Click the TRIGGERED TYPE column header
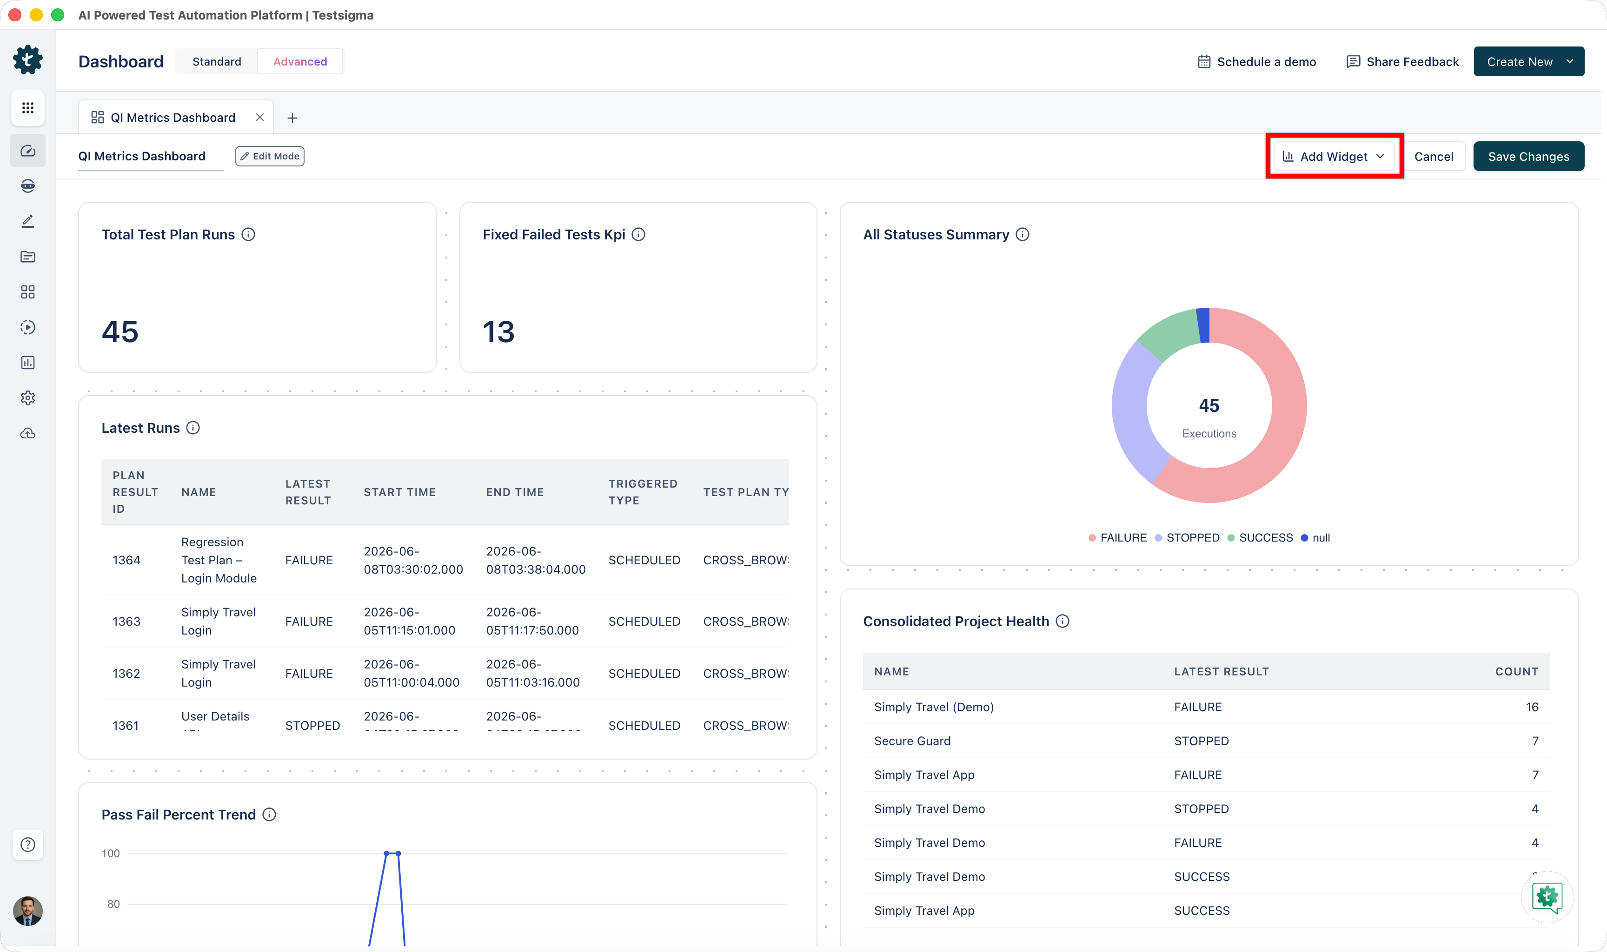This screenshot has width=1607, height=952. click(x=643, y=492)
